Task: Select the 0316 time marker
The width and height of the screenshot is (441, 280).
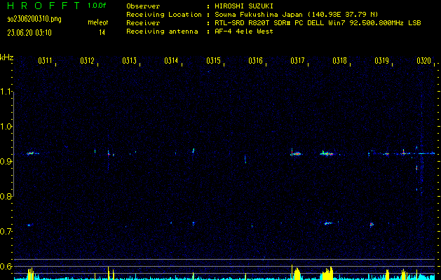Action: tap(256, 61)
